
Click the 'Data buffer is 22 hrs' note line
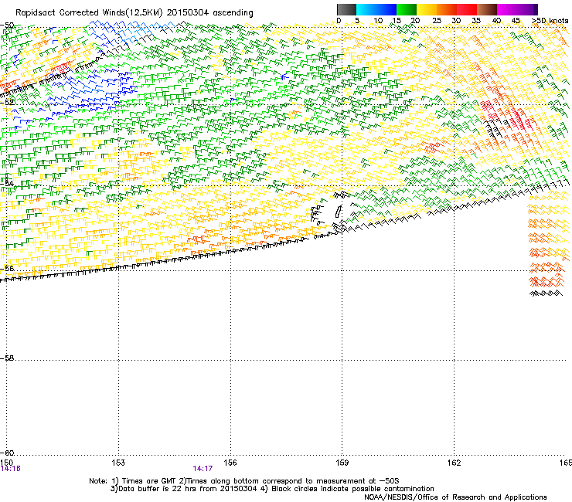272,489
